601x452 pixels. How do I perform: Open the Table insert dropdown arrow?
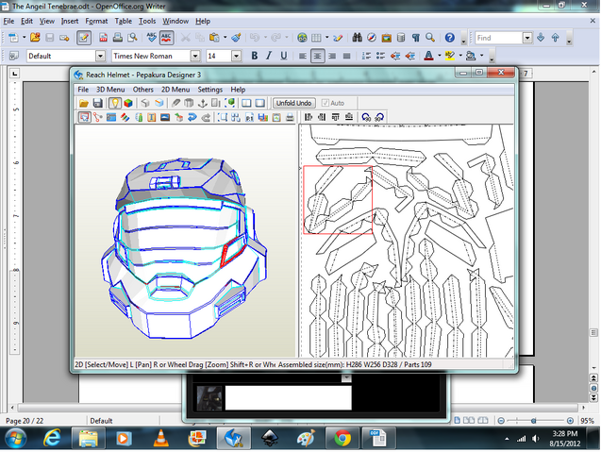click(327, 38)
